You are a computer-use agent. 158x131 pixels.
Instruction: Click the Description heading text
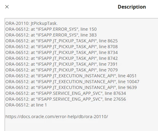coord(132,7)
